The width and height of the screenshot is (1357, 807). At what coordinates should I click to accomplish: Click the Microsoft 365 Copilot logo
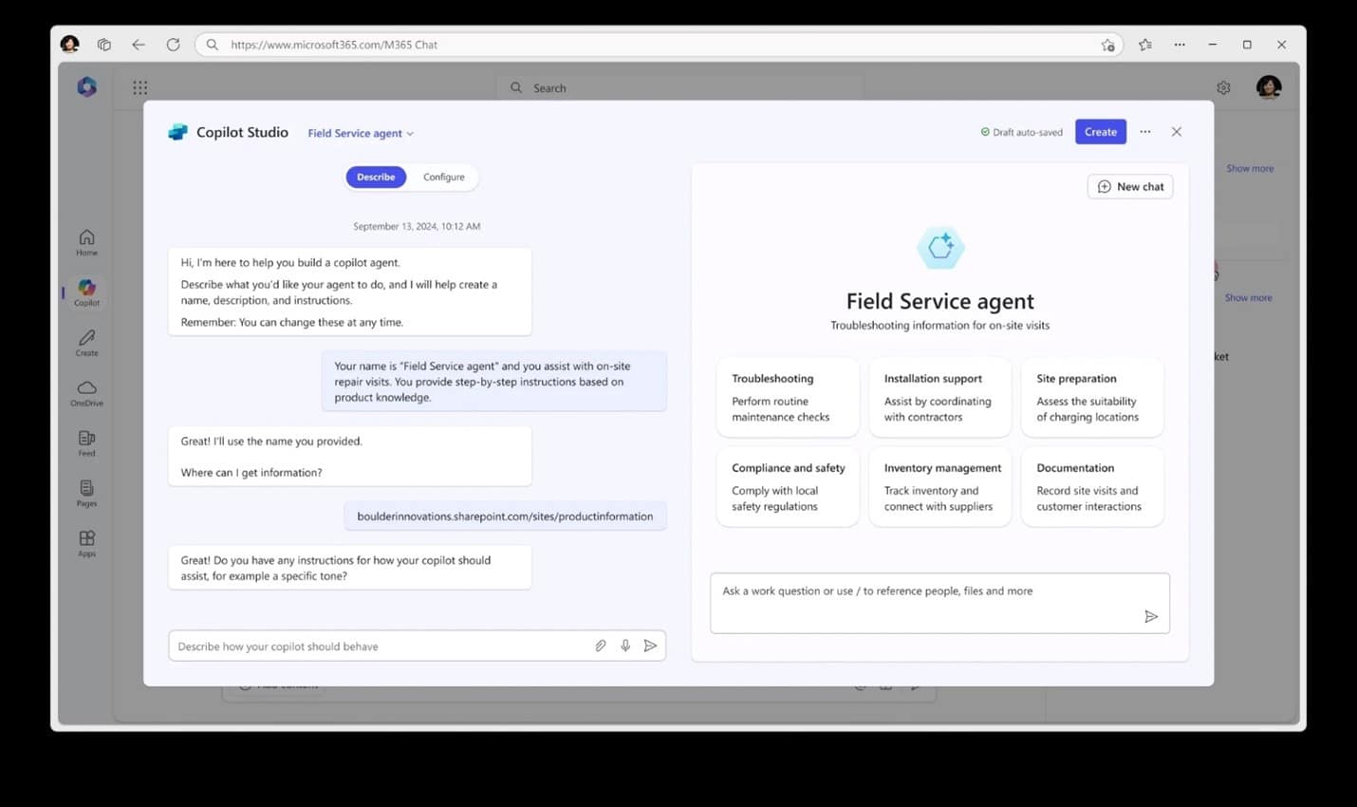tap(86, 86)
